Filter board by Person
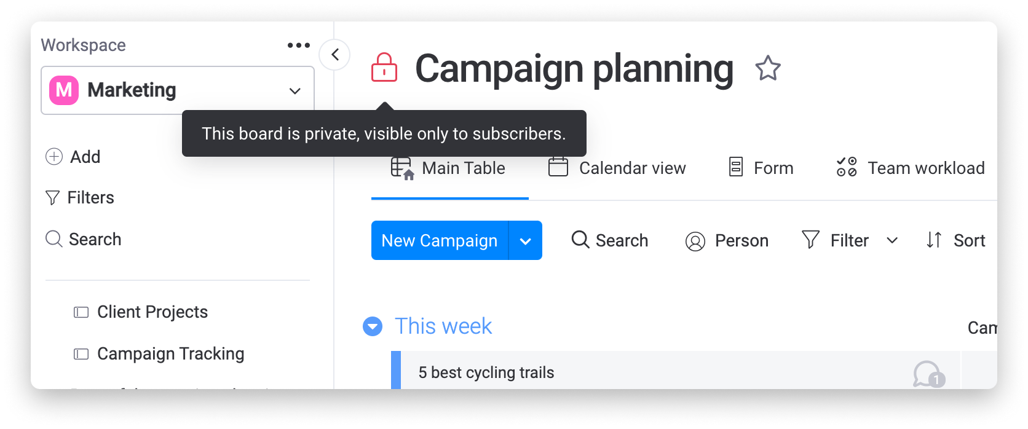The image size is (1028, 429). pos(727,240)
